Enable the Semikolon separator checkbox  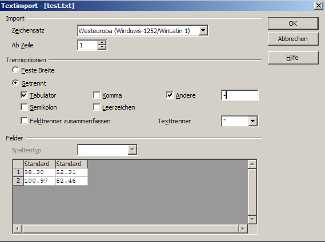point(24,107)
